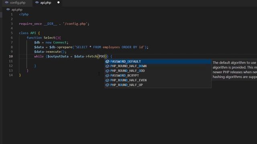This screenshot has height=144, width=257.
Task: Click 'require_once' keyword on line 3
Action: 31,24
